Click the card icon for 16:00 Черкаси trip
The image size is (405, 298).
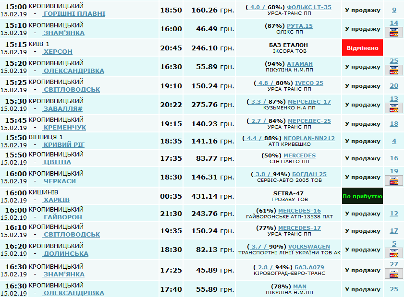tap(394, 181)
